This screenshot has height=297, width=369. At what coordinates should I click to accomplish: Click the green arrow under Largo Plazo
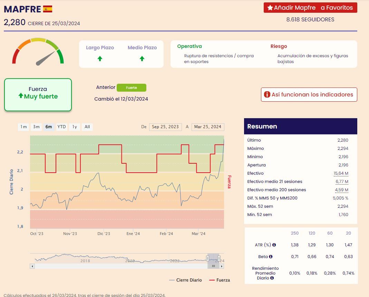click(x=100, y=59)
